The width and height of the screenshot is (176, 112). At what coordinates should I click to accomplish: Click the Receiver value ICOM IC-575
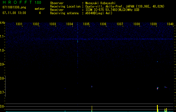(x=95, y=10)
